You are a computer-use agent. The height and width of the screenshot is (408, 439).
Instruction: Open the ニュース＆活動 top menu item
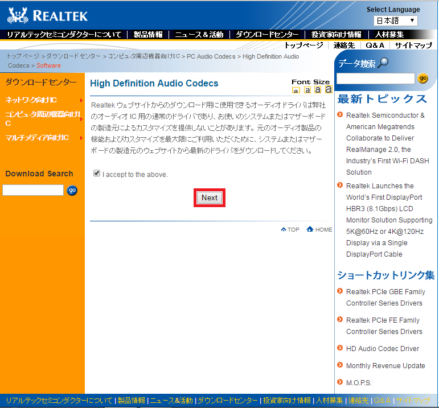pos(199,35)
